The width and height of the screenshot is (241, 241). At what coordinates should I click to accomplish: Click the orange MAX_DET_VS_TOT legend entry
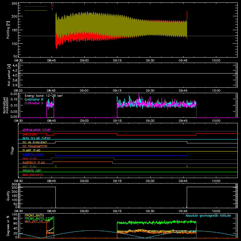(37, 221)
